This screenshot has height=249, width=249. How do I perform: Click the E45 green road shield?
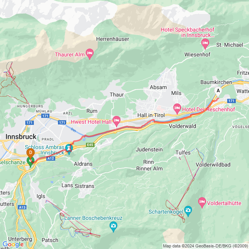[90, 145]
